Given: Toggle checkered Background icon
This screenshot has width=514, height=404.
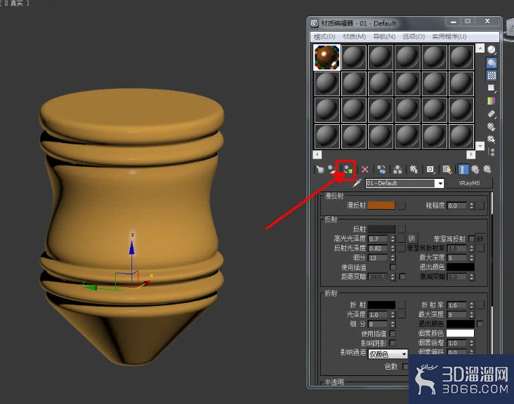Looking at the screenshot, I should pyautogui.click(x=491, y=76).
